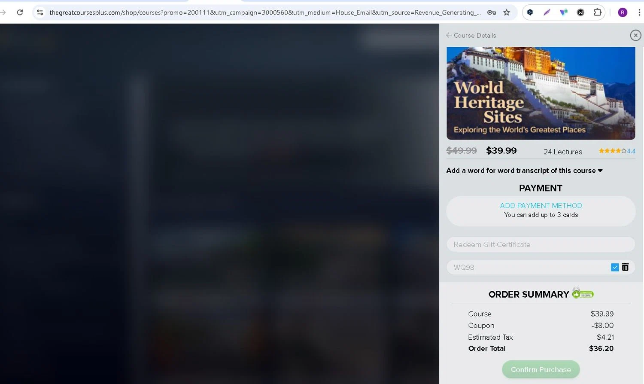Expand the word for word transcript option
Viewport: 644px width, 384px height.
pyautogui.click(x=524, y=171)
